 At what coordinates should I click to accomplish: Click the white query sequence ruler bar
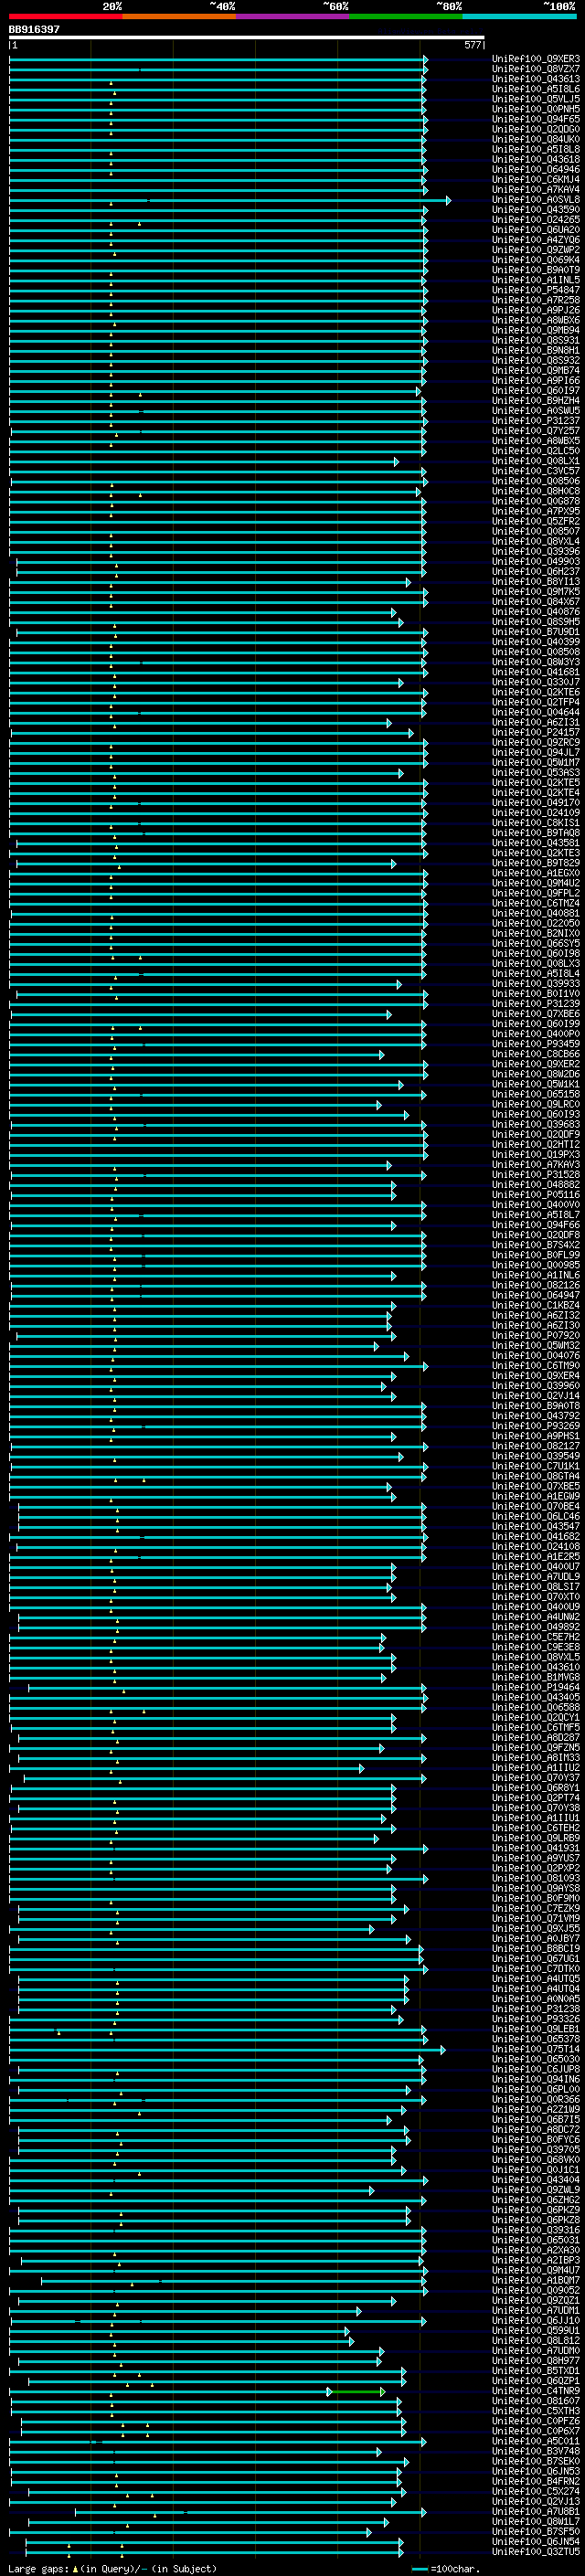(x=246, y=38)
